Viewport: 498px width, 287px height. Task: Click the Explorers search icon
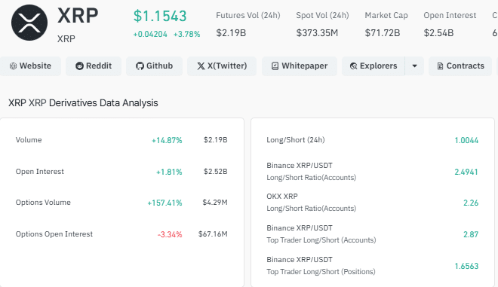(x=353, y=66)
